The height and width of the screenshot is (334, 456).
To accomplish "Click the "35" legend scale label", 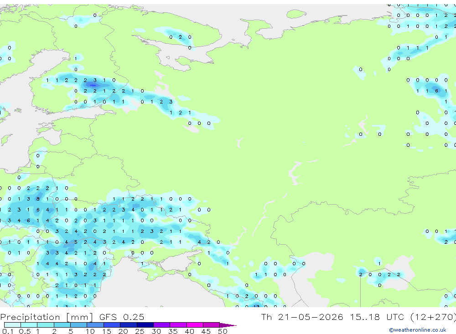I will (173, 331).
